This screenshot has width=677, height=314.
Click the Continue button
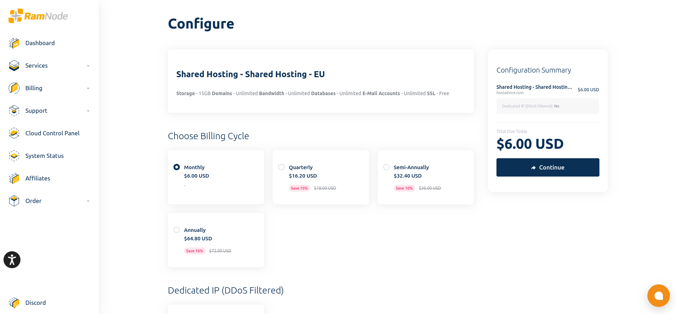[x=548, y=167]
